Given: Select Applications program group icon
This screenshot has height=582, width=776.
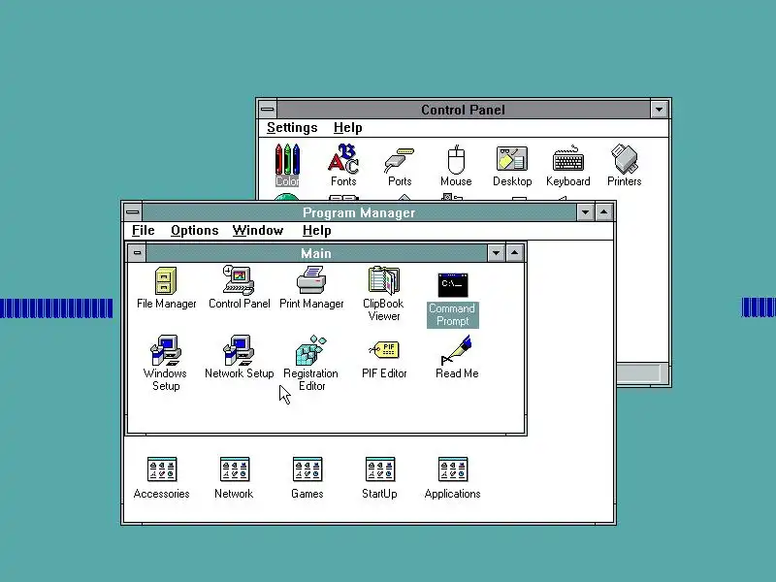Looking at the screenshot, I should tap(453, 469).
